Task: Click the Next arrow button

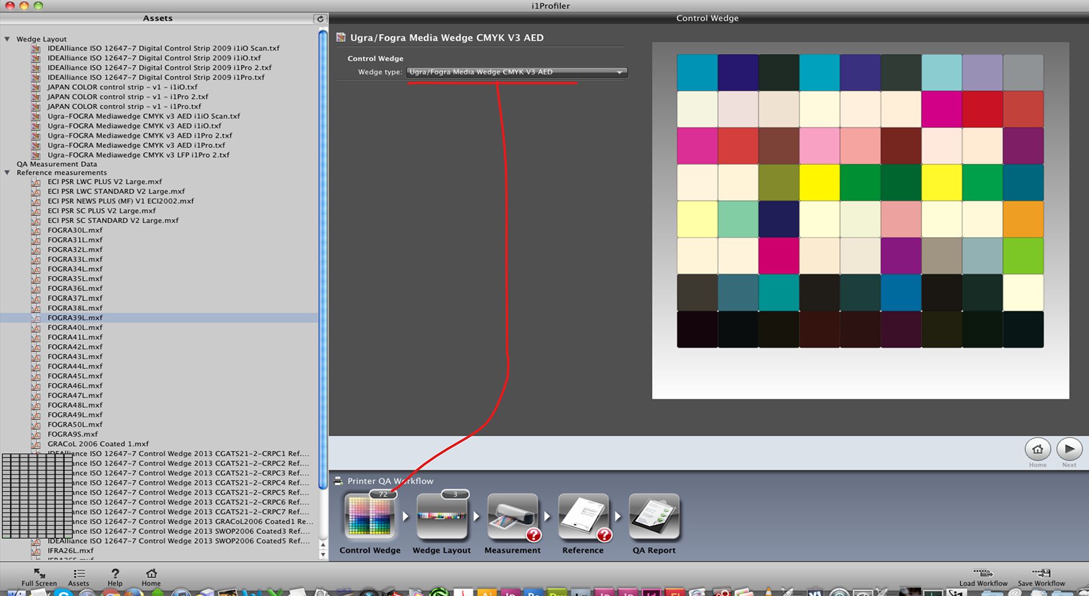Action: [1069, 449]
